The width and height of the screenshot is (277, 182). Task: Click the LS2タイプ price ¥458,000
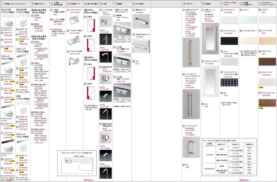point(8,35)
